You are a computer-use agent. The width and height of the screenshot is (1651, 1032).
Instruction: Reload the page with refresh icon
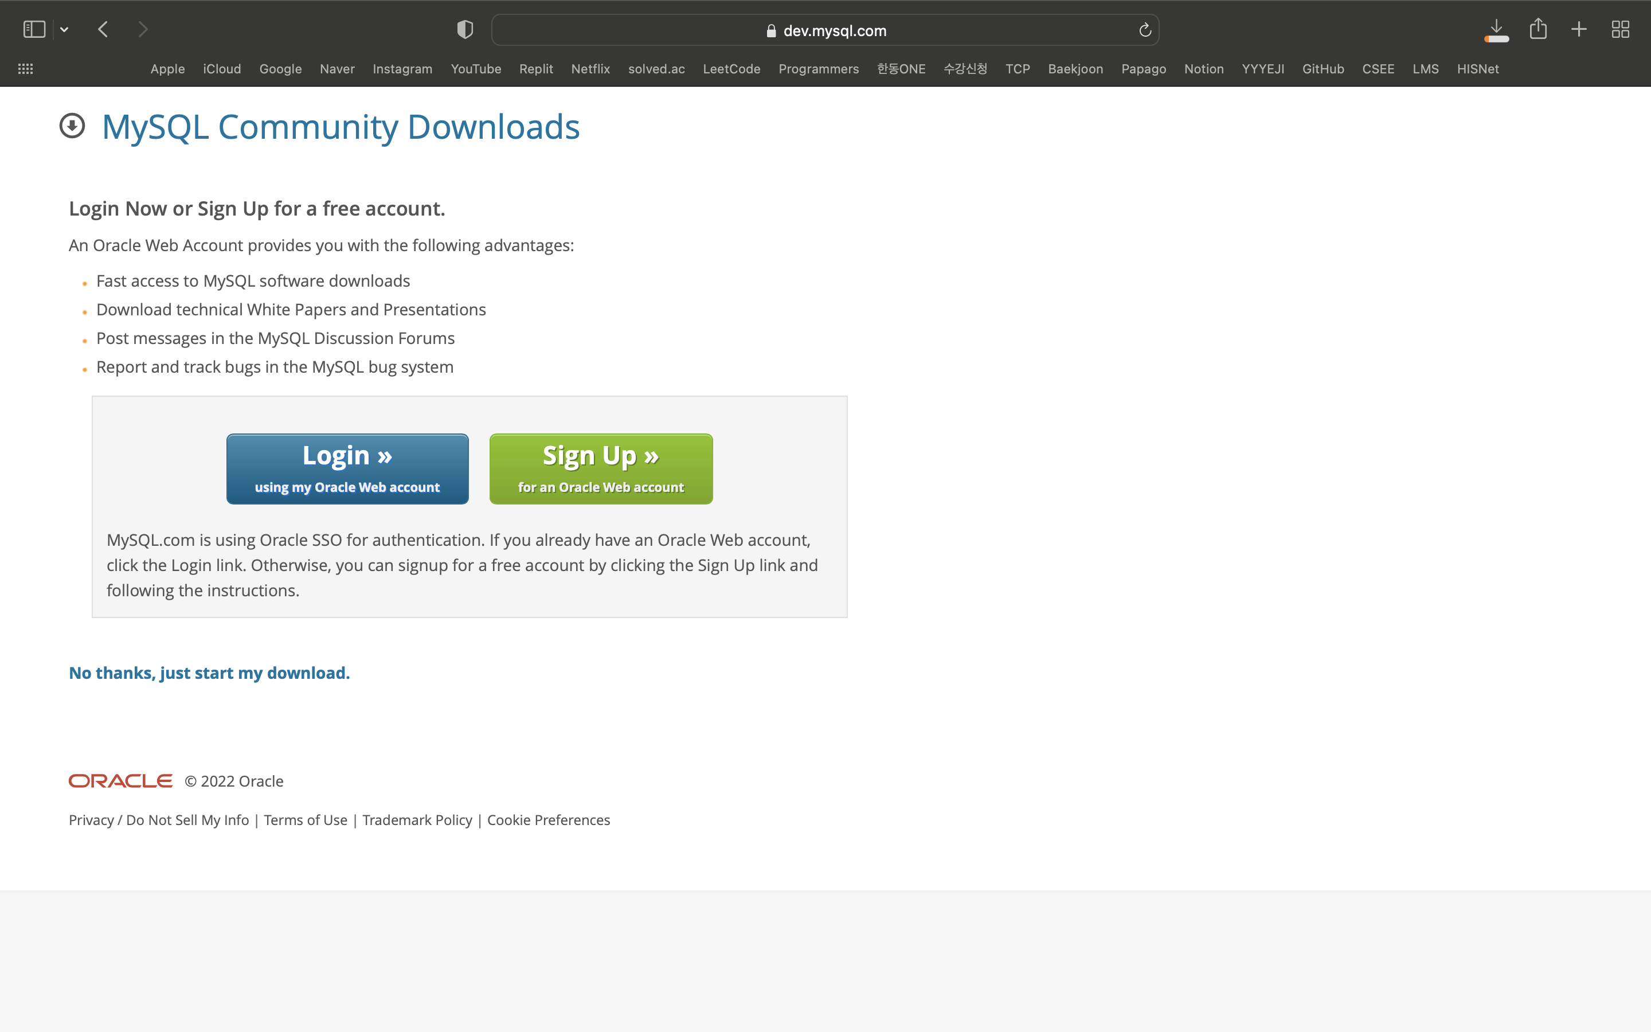click(1145, 30)
